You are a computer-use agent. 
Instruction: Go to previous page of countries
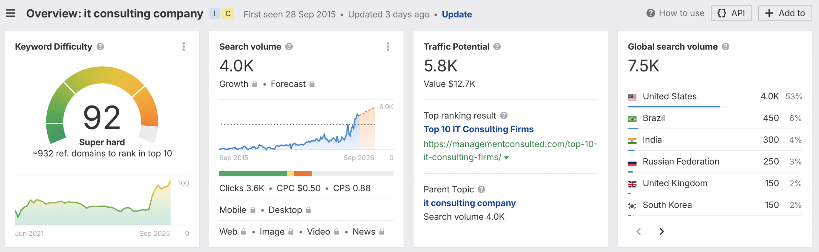639,232
